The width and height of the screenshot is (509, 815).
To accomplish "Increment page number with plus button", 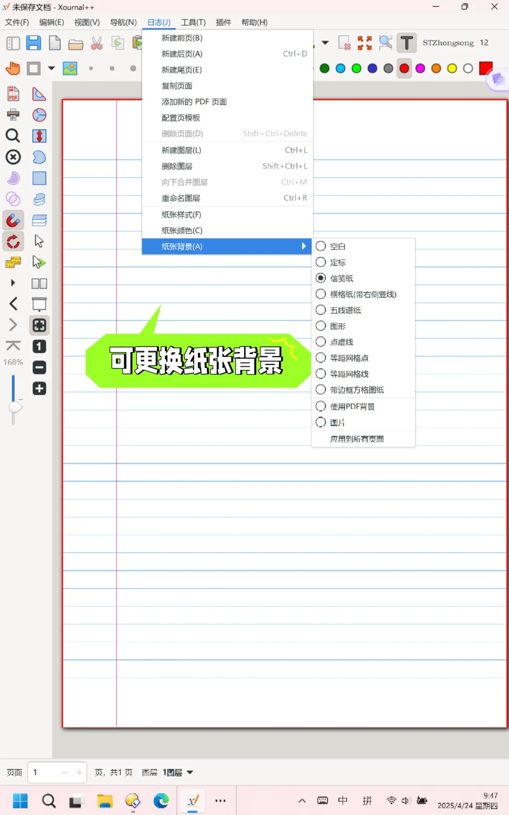I will click(80, 772).
